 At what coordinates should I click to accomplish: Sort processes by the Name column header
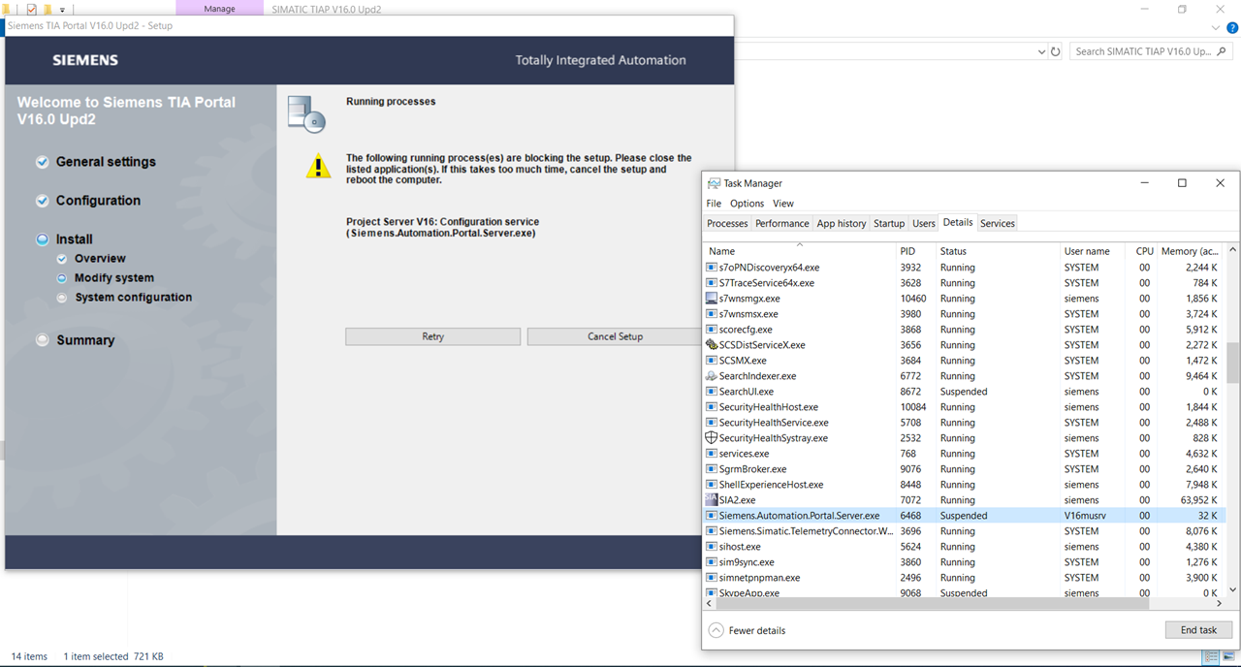click(x=799, y=250)
